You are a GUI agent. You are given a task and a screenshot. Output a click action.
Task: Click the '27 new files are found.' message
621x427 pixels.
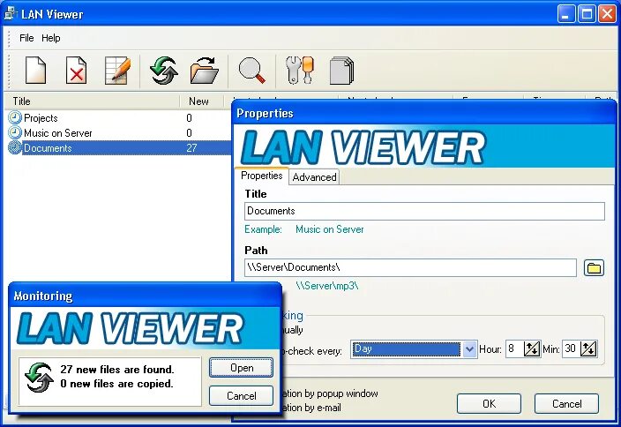coord(117,370)
